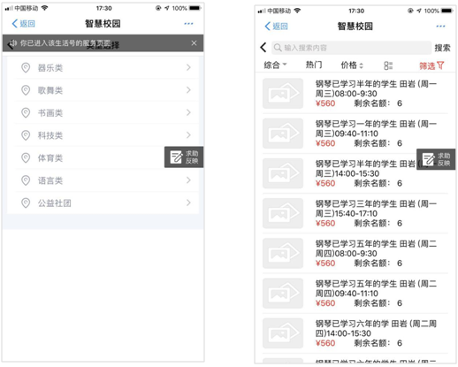This screenshot has height=367, width=458.
Task: Open course 周二周四 09:40-11:10 listing
Action: coord(355,294)
